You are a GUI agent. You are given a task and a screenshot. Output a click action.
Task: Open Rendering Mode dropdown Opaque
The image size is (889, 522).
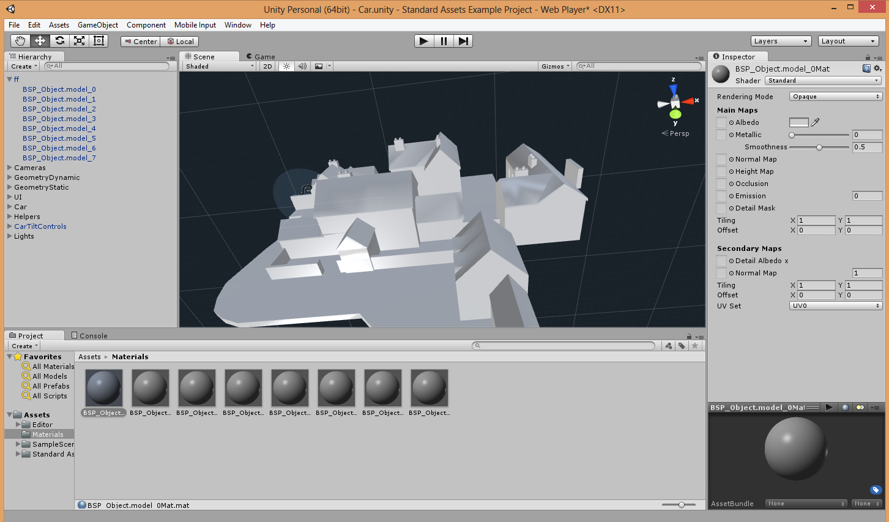[836, 97]
